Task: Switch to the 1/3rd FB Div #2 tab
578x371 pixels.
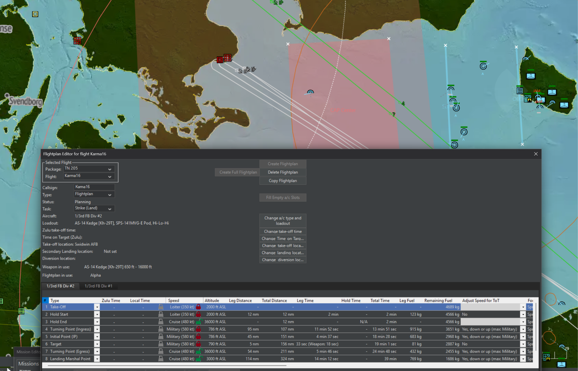Action: [x=60, y=286]
